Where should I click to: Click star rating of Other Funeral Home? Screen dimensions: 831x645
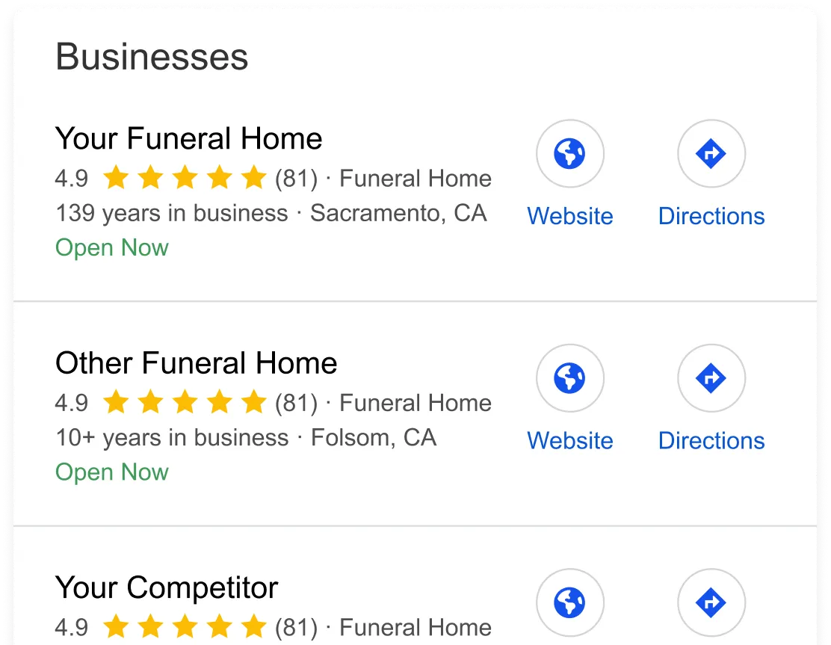(184, 403)
